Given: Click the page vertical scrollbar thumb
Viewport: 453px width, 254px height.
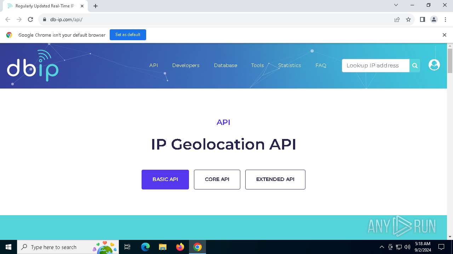Looking at the screenshot, I should pyautogui.click(x=450, y=61).
